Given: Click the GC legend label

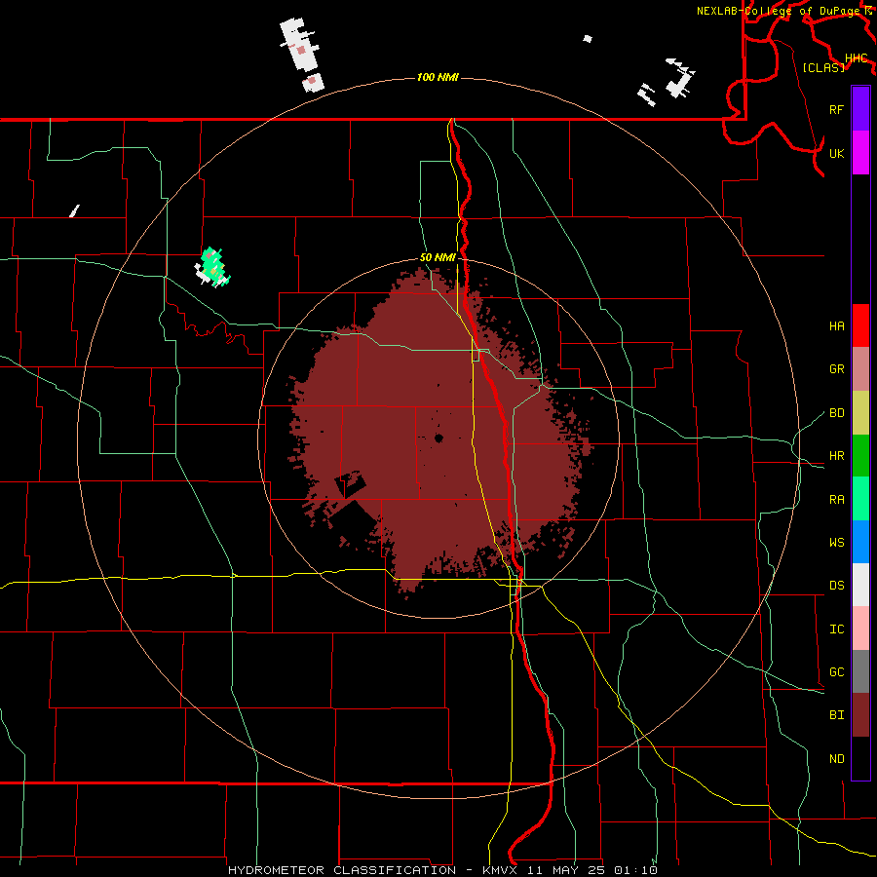Looking at the screenshot, I should click(x=836, y=671).
